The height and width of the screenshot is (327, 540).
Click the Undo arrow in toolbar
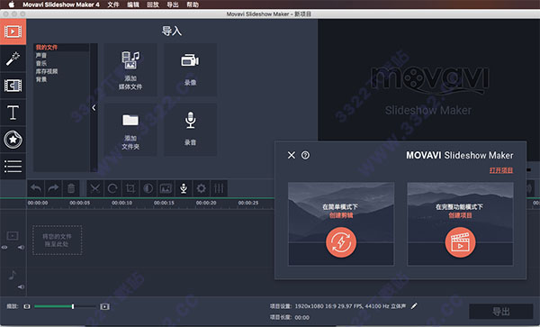point(36,188)
